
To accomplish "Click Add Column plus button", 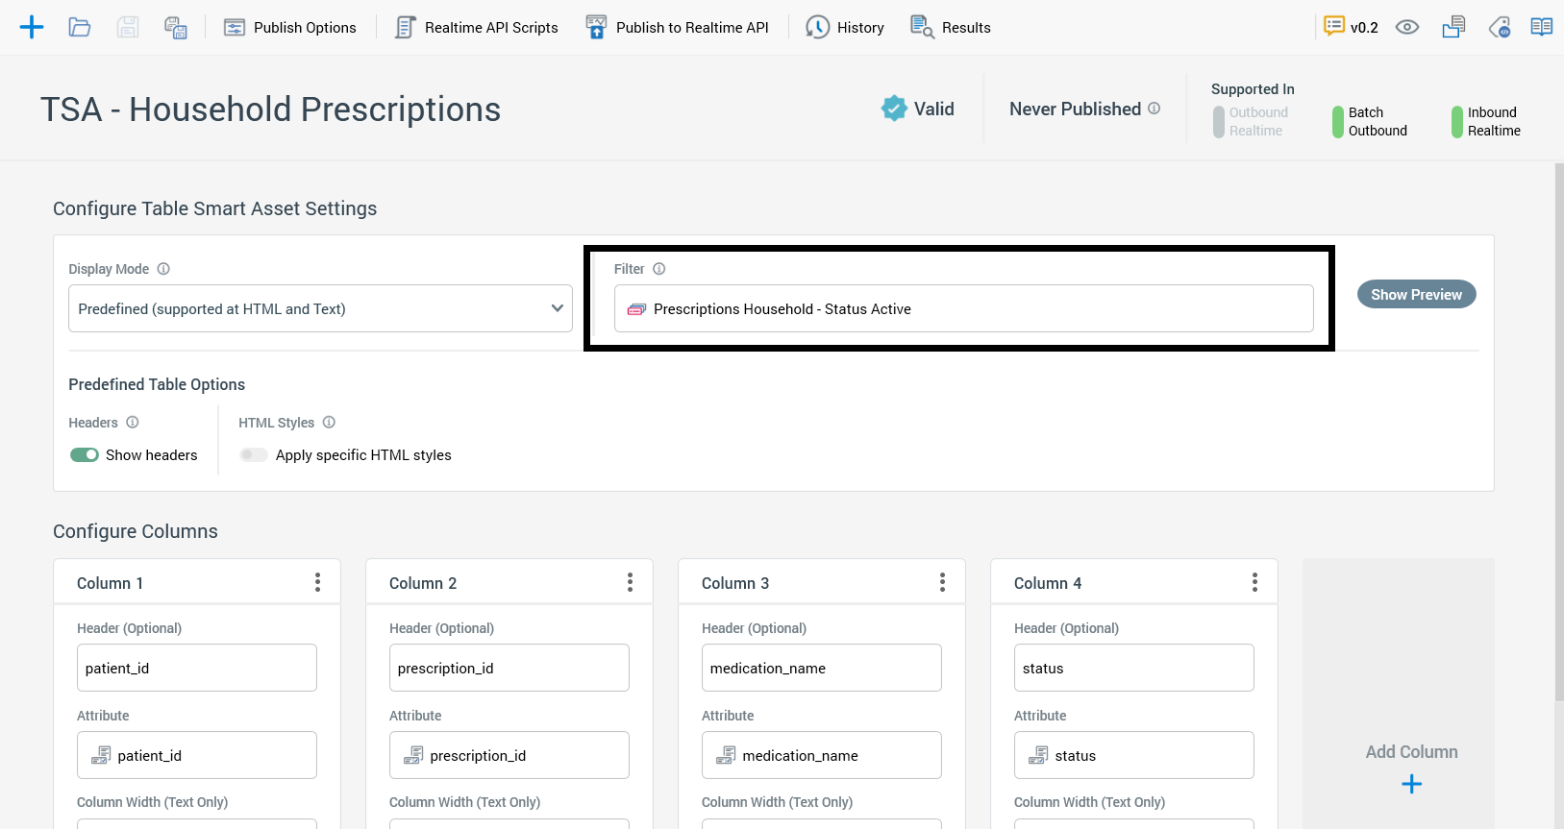I will click(1411, 784).
